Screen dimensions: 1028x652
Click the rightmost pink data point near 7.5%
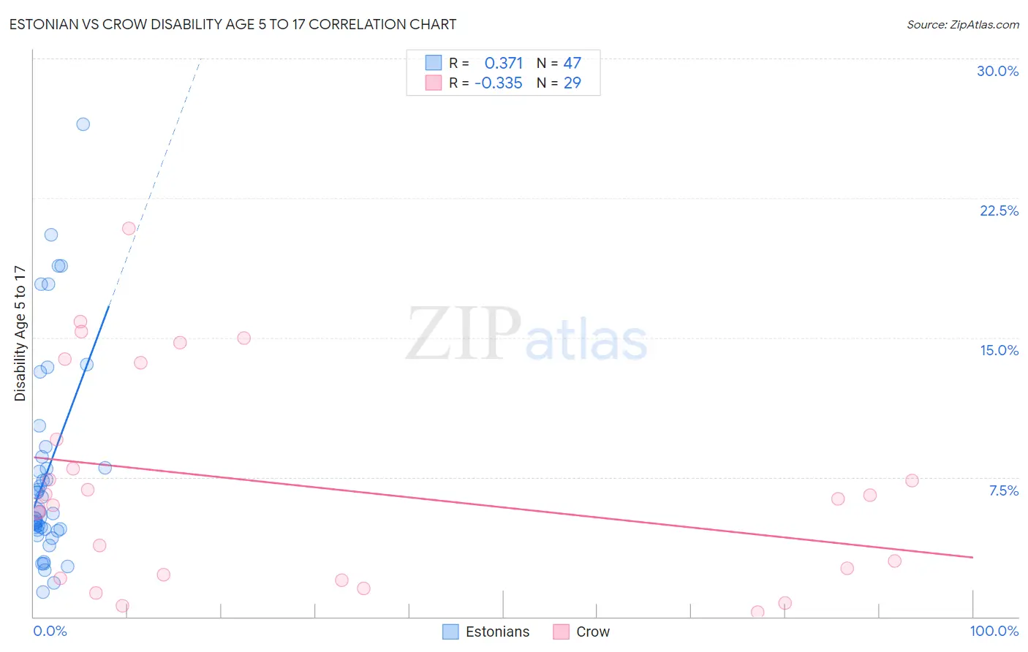[912, 480]
